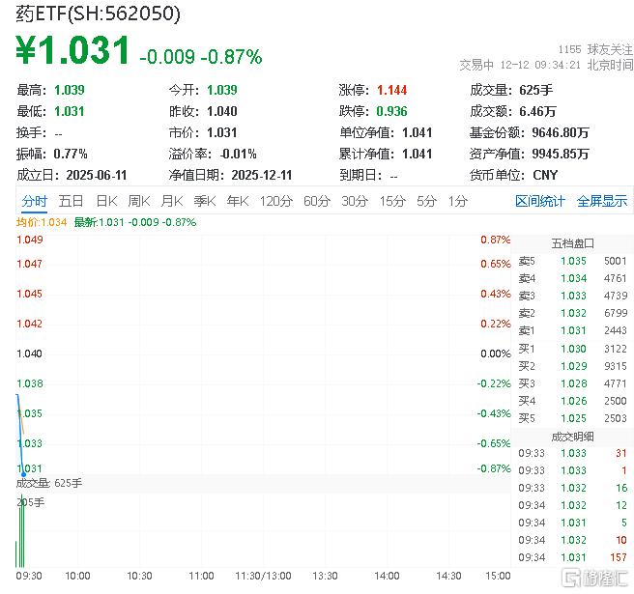The height and width of the screenshot is (594, 634).
Task: Switch to the 1分 interval
Action: (457, 201)
